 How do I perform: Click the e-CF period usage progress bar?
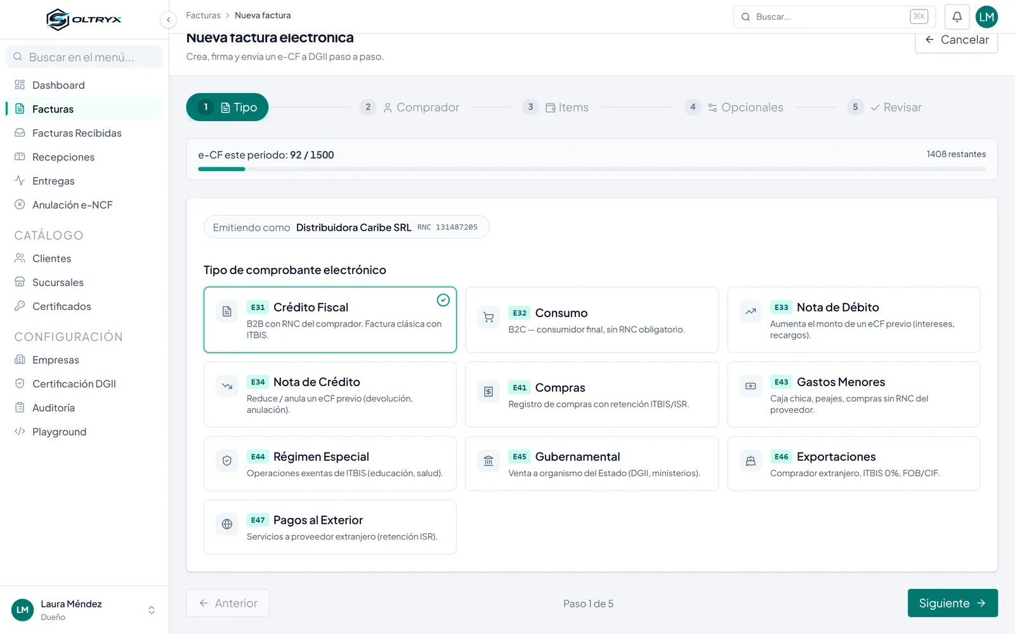tap(592, 169)
